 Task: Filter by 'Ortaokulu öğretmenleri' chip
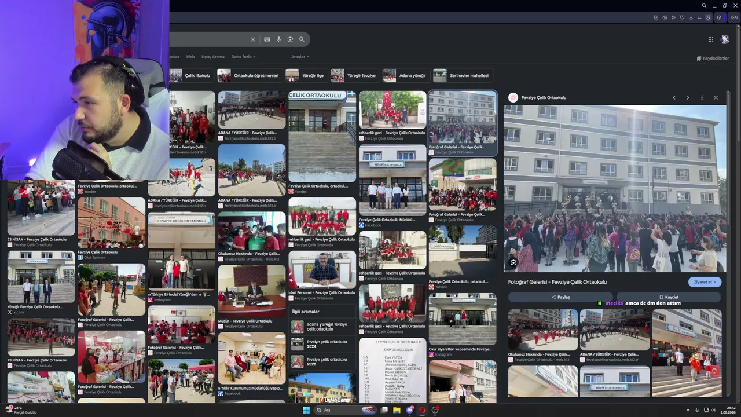249,75
